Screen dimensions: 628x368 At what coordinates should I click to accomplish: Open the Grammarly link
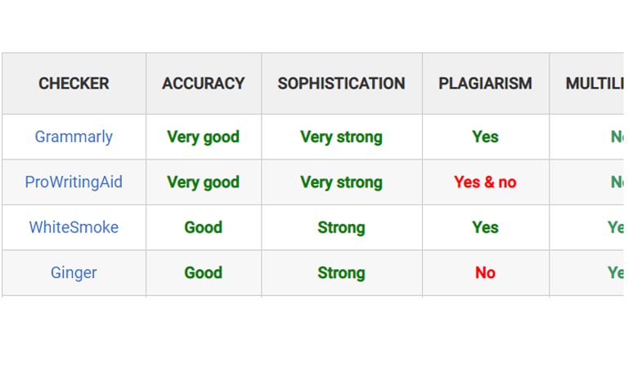74,137
